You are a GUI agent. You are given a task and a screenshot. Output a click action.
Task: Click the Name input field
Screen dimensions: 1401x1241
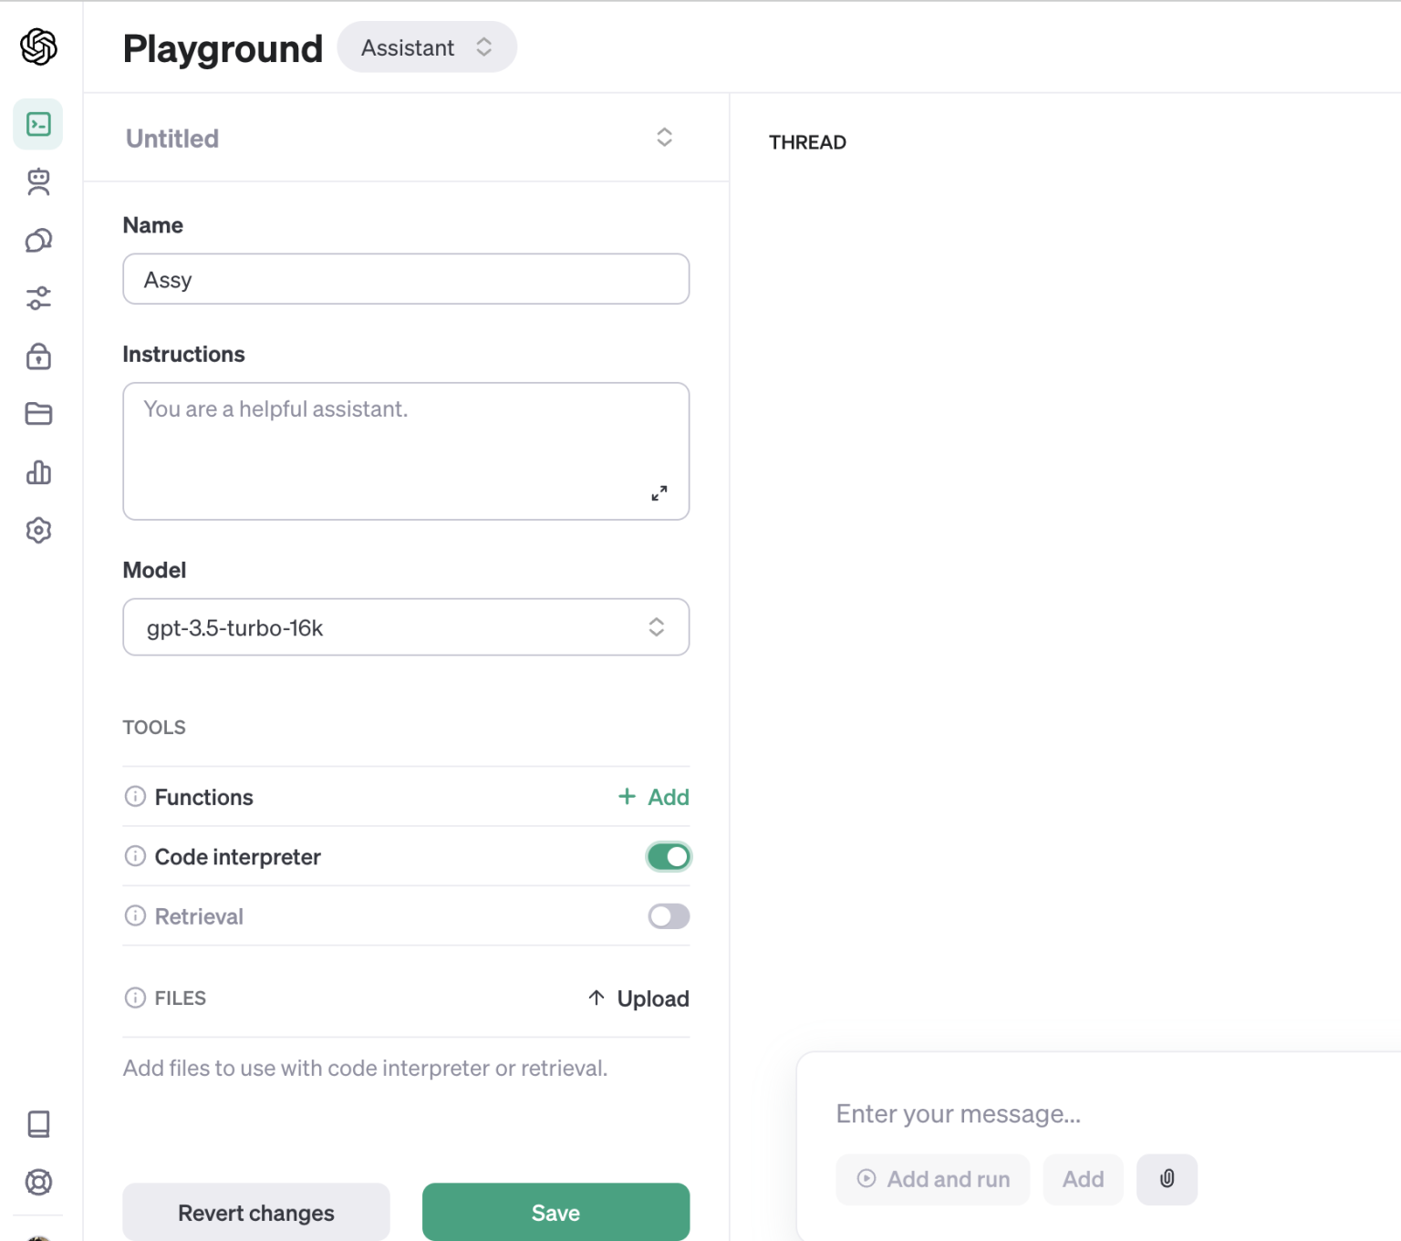click(x=406, y=279)
